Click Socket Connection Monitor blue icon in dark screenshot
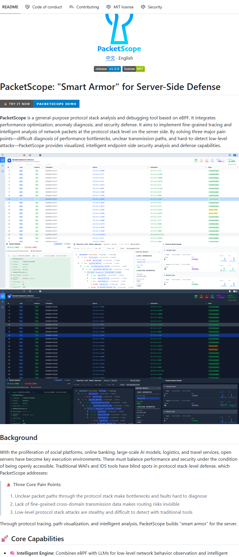Image resolution: width=239 pixels, height=557 pixels. pyautogui.click(x=9, y=296)
